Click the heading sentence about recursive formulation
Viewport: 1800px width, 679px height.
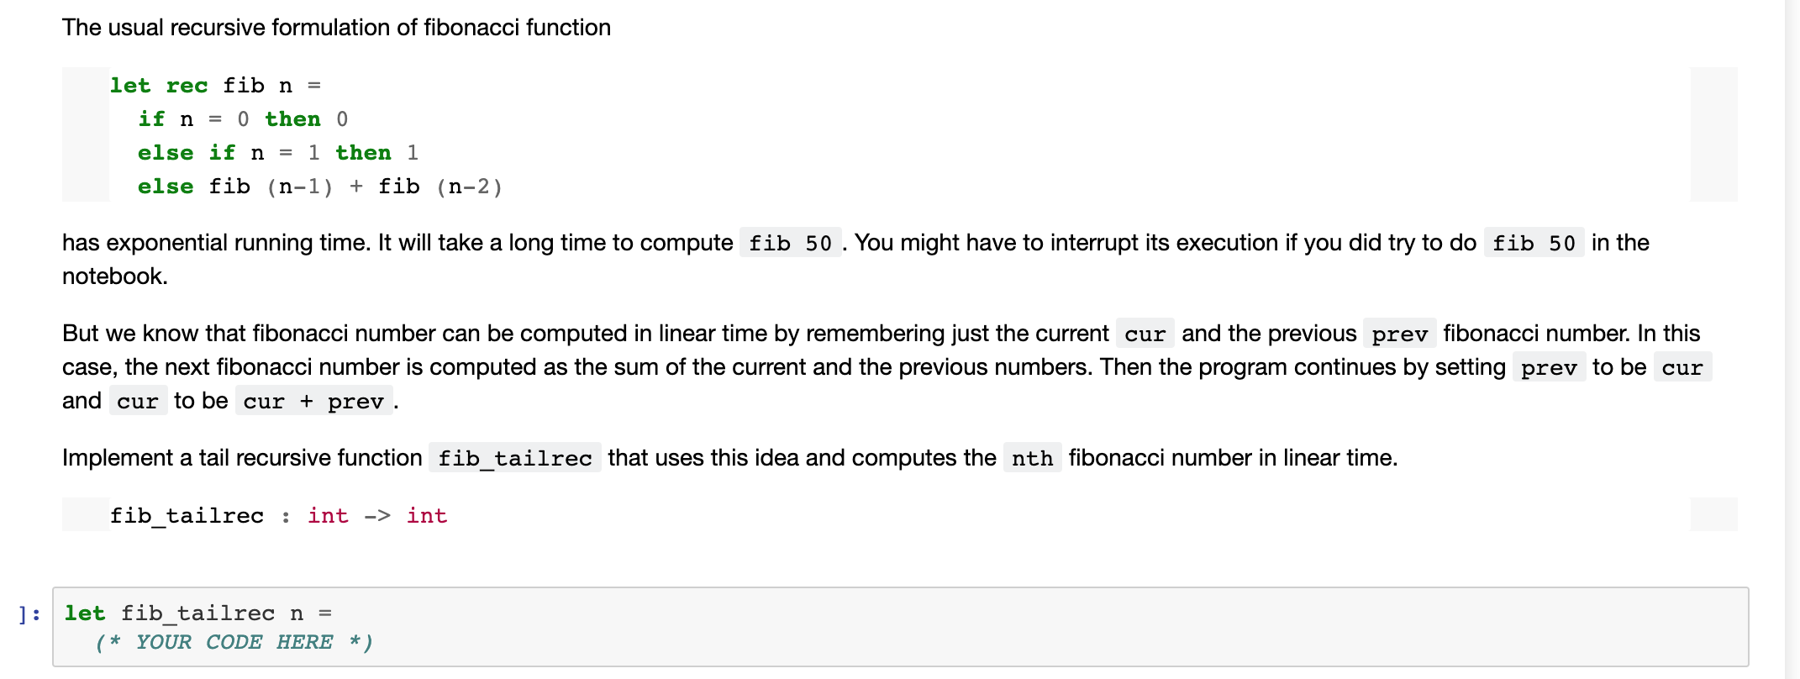pos(336,28)
